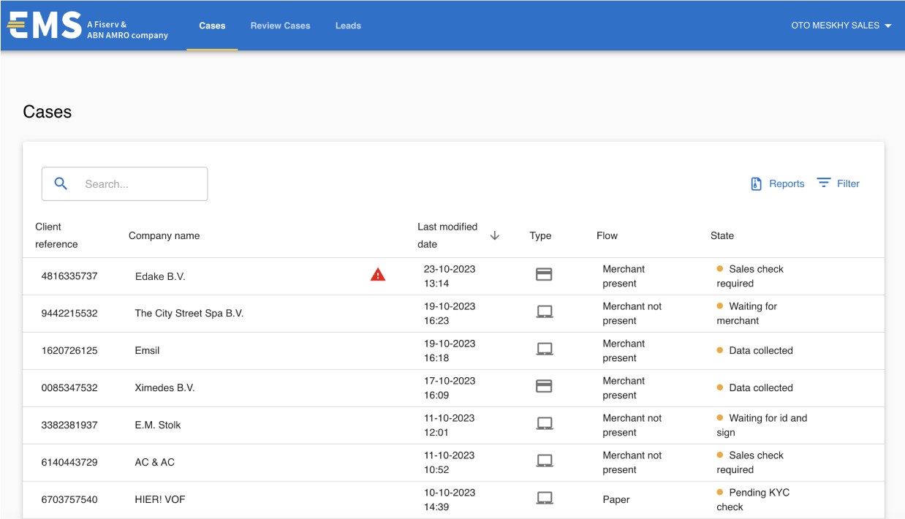Click the card terminal icon for Ximedes B.V.
Viewport: 905px width, 519px height.
pos(544,386)
